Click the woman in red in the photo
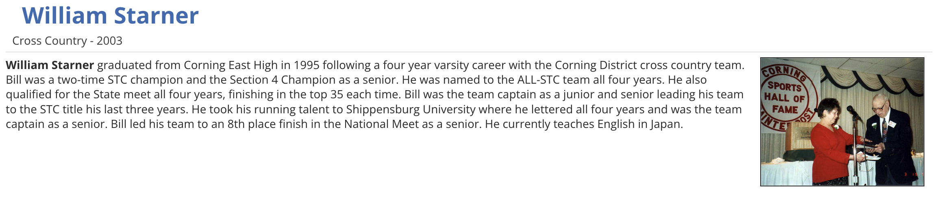The width and height of the screenshot is (935, 199). (x=829, y=146)
